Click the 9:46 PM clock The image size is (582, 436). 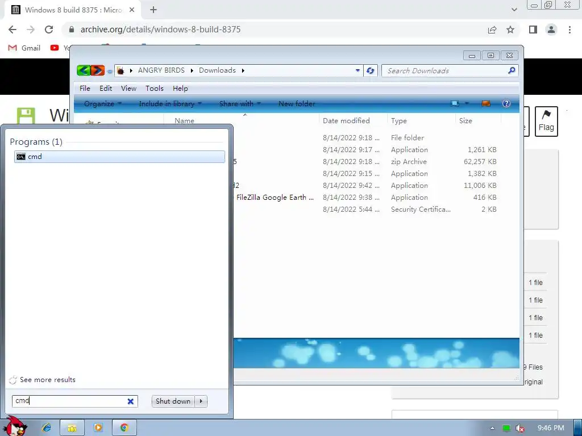coord(551,428)
